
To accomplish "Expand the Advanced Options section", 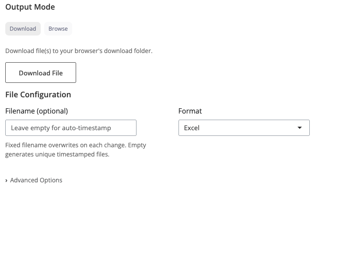I will [x=34, y=180].
